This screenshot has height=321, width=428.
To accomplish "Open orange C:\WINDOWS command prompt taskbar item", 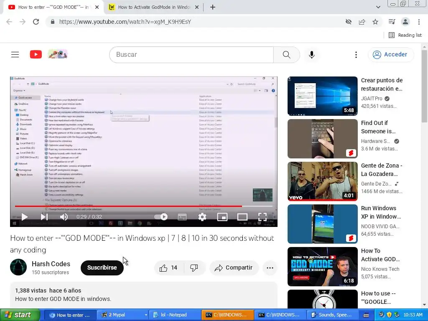I will pyautogui.click(x=228, y=315).
